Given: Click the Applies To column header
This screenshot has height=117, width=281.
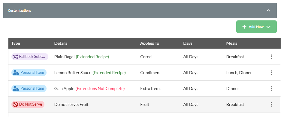Looking at the screenshot, I should click(150, 43).
